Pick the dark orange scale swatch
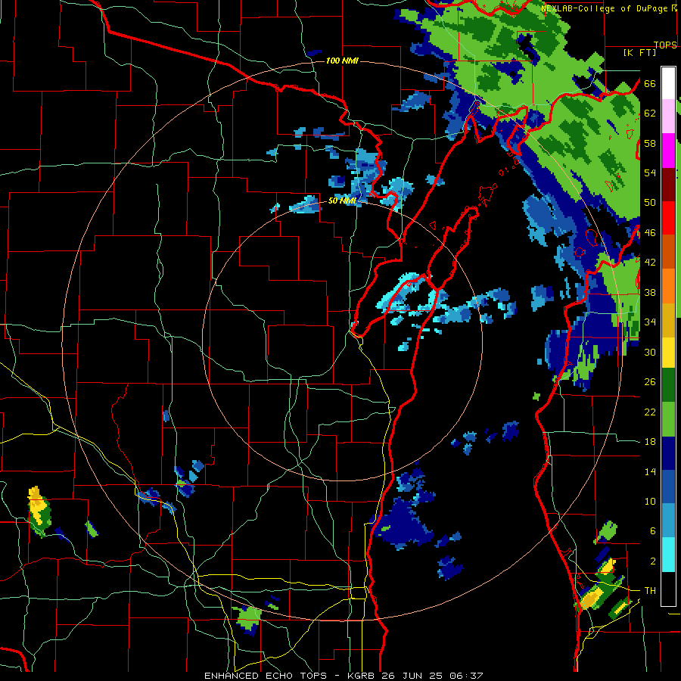The image size is (681, 681). click(668, 251)
